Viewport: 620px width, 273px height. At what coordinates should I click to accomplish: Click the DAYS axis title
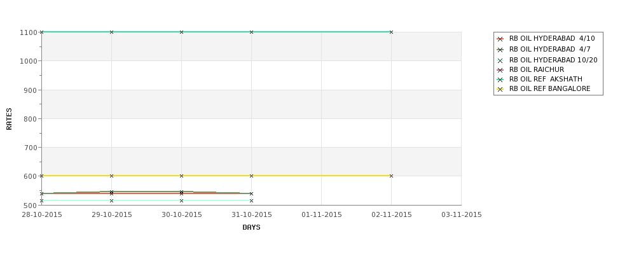(251, 227)
